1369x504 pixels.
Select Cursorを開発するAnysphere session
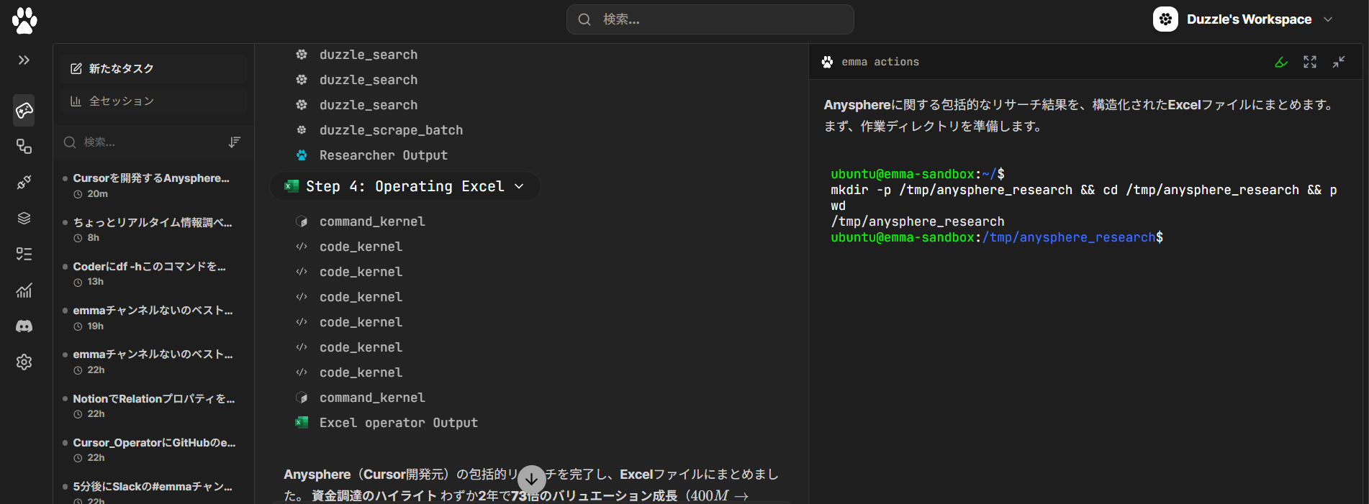point(151,178)
